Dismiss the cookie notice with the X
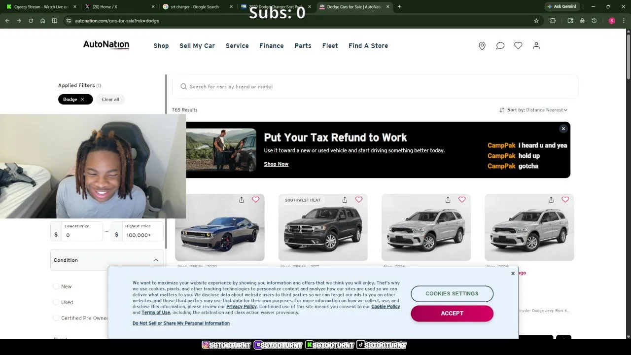 (x=513, y=273)
